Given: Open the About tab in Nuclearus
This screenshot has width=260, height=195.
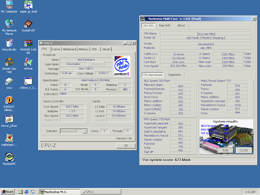Looking at the screenshot, I should click(x=181, y=25).
